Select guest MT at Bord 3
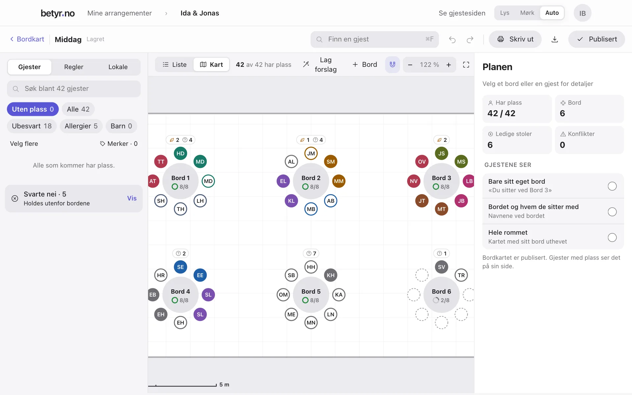 [x=441, y=209]
